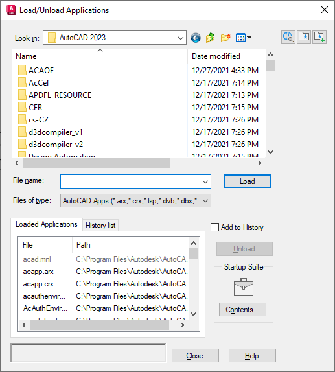335x372 pixels.
Task: Select acad.mnl in loaded applications
Action: click(x=37, y=259)
